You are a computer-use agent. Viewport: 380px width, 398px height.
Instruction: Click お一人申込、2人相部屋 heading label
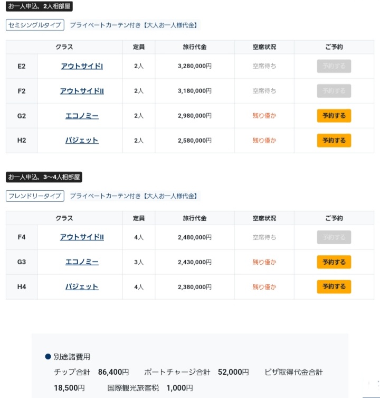pyautogui.click(x=39, y=6)
